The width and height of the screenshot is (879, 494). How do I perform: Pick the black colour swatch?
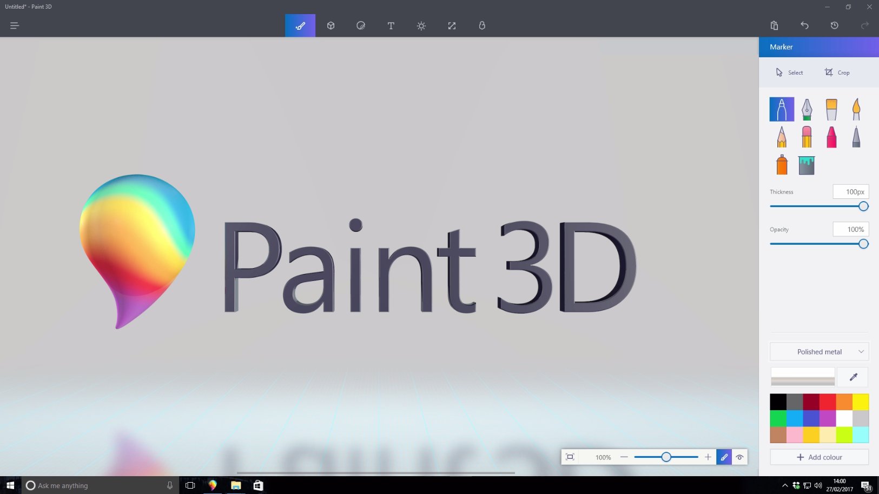click(x=778, y=402)
